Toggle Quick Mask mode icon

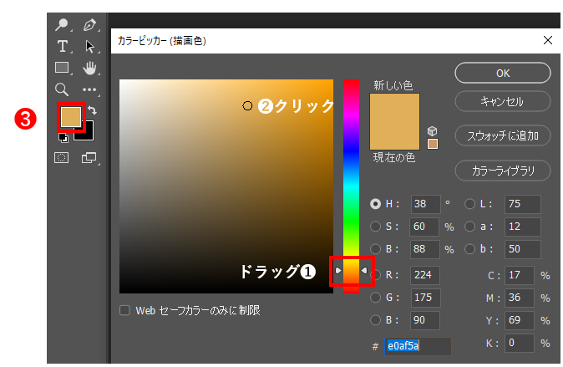tap(62, 156)
